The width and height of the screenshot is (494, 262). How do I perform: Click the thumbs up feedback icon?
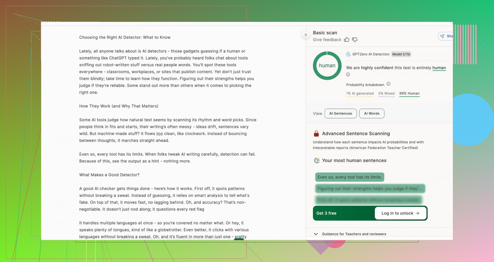(346, 40)
